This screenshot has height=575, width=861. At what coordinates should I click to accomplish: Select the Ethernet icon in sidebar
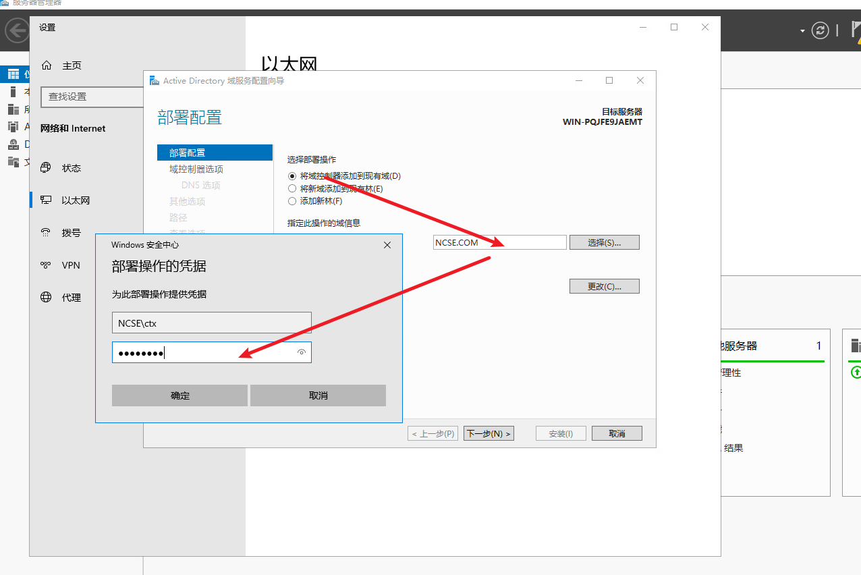pyautogui.click(x=47, y=200)
